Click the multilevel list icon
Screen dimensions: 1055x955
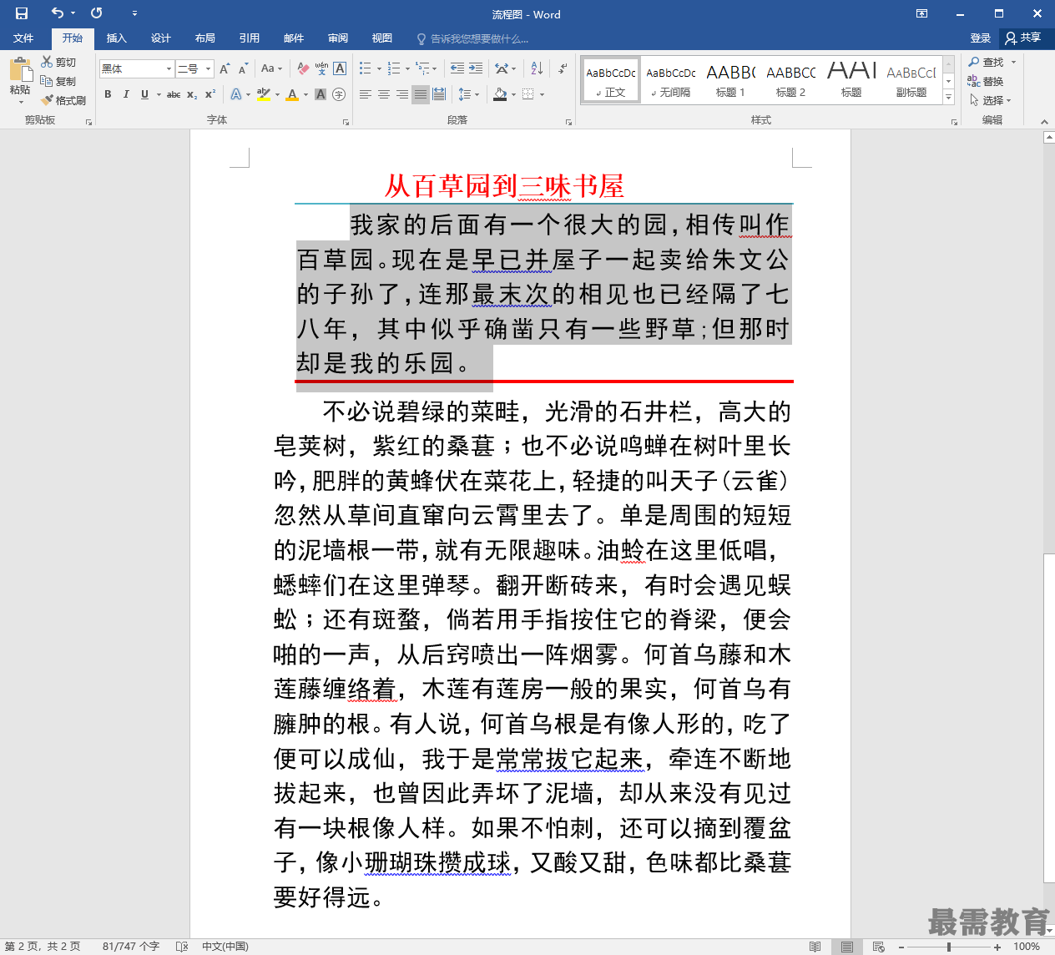pyautogui.click(x=422, y=68)
